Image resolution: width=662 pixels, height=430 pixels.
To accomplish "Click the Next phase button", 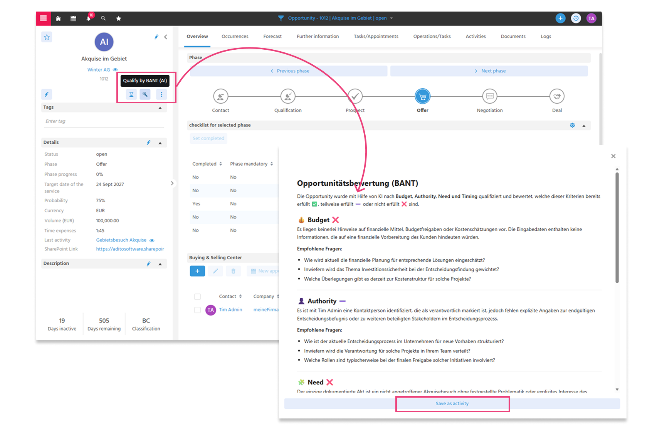I will (489, 71).
